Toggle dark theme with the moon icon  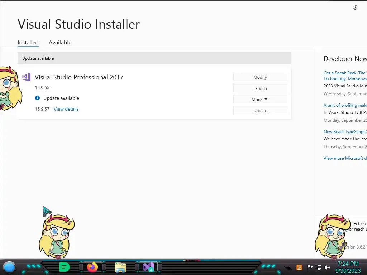(355, 8)
